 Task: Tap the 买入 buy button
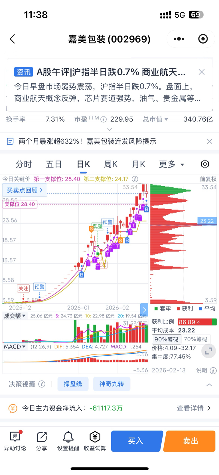(x=137, y=441)
